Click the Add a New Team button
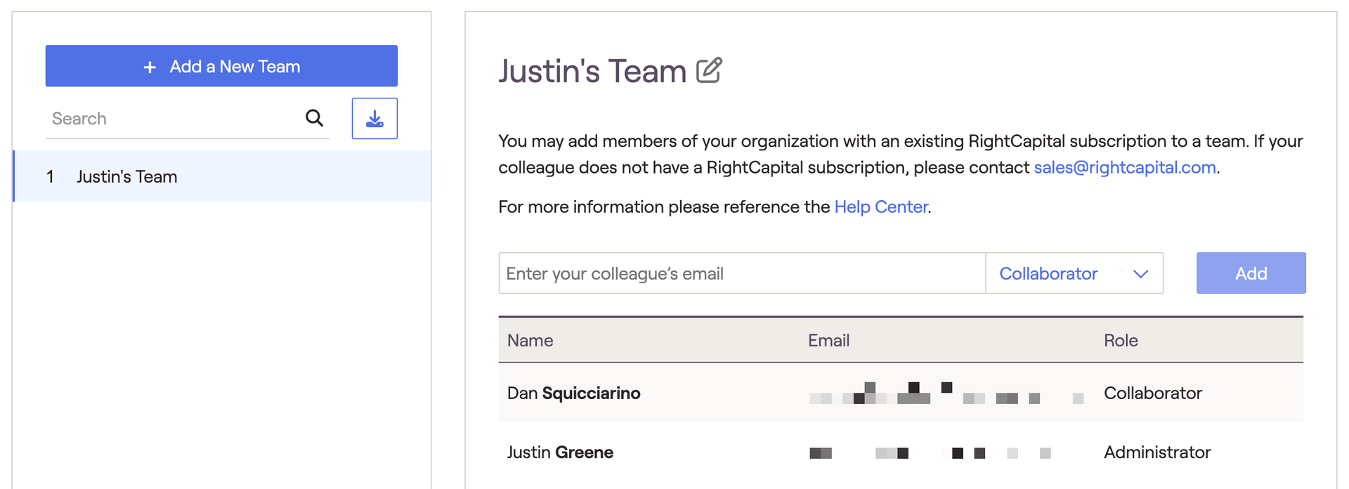Screen dimensions: 1349x489 tap(221, 66)
